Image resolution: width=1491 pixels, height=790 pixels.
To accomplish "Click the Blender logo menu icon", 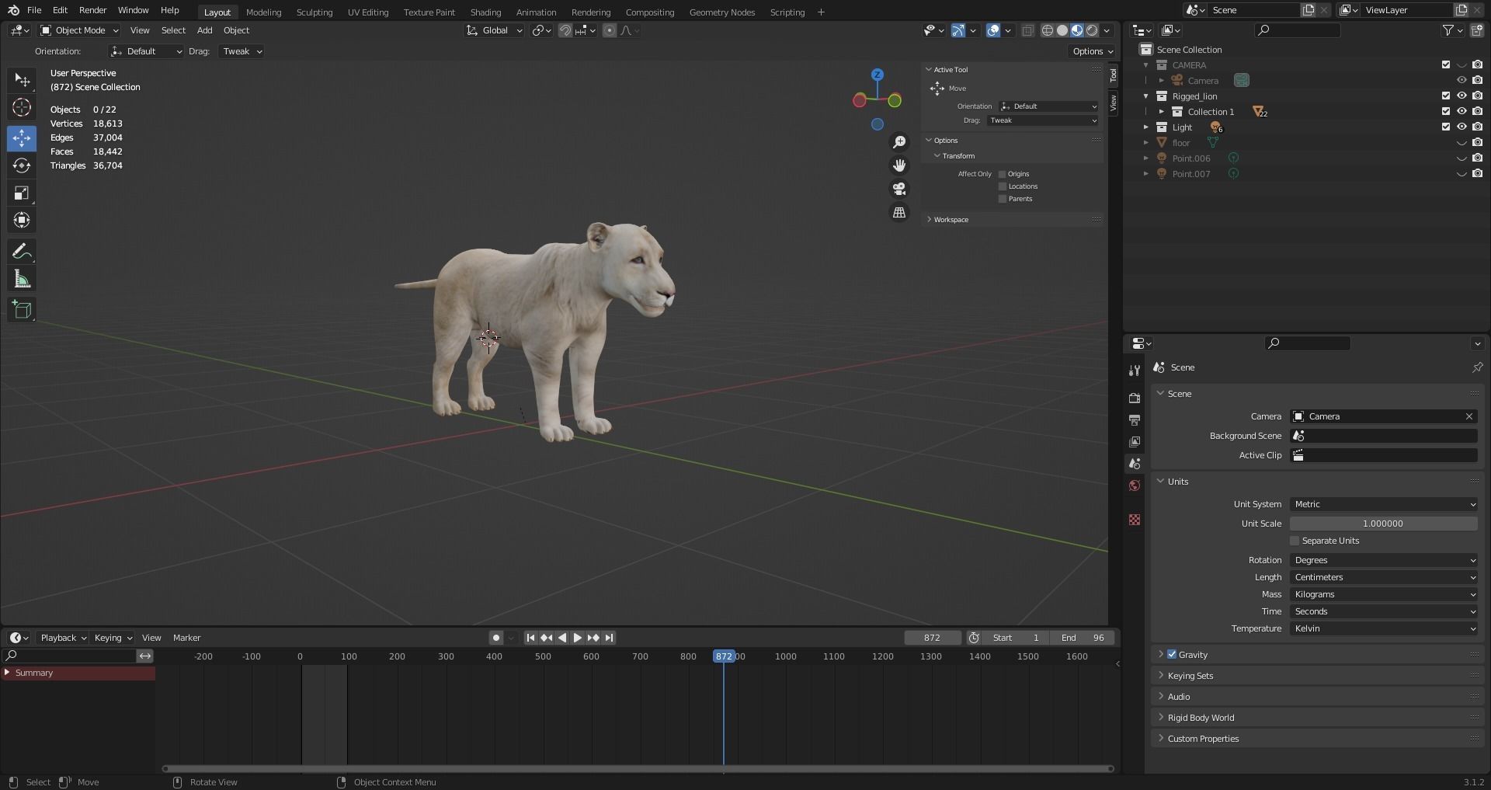I will pos(13,10).
